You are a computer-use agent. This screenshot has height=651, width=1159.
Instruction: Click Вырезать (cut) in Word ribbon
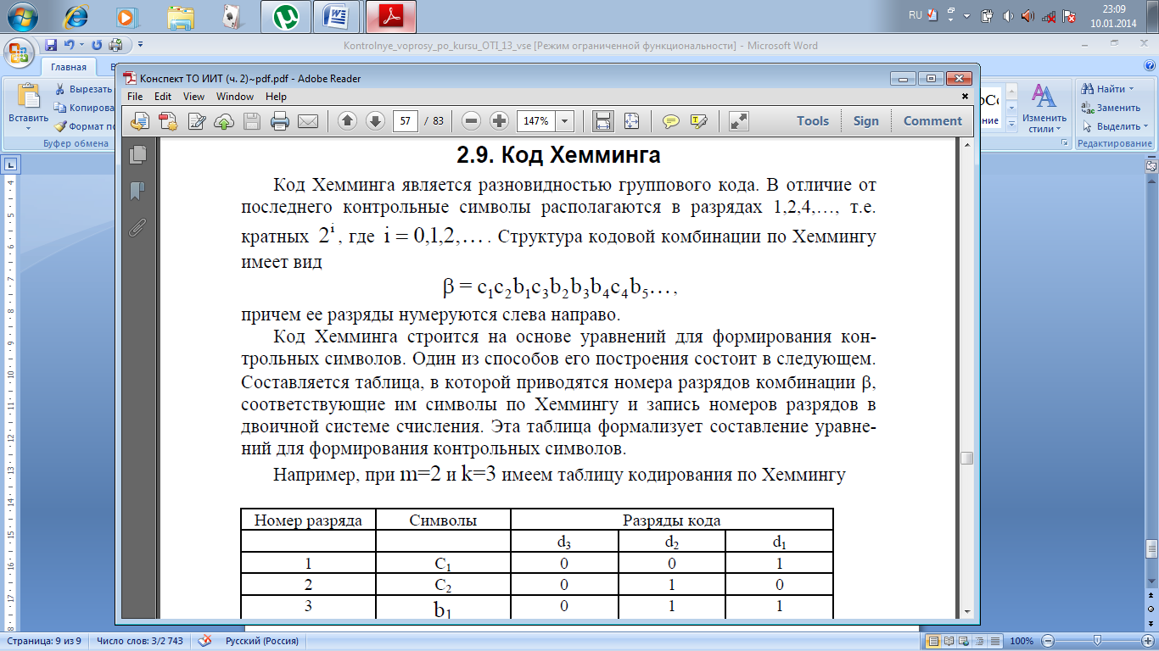85,89
